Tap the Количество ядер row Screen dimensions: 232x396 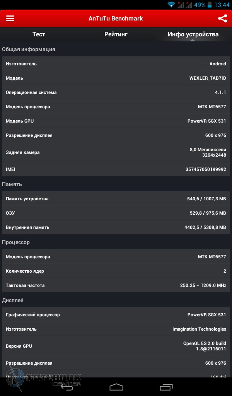pos(116,271)
